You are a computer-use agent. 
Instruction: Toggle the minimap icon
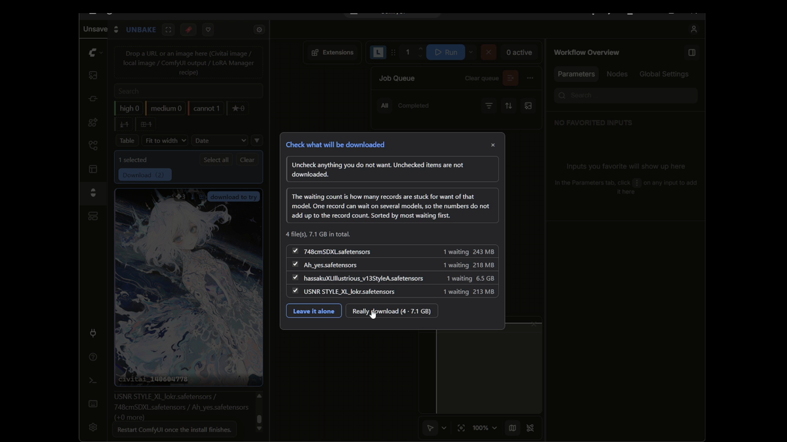(512, 428)
